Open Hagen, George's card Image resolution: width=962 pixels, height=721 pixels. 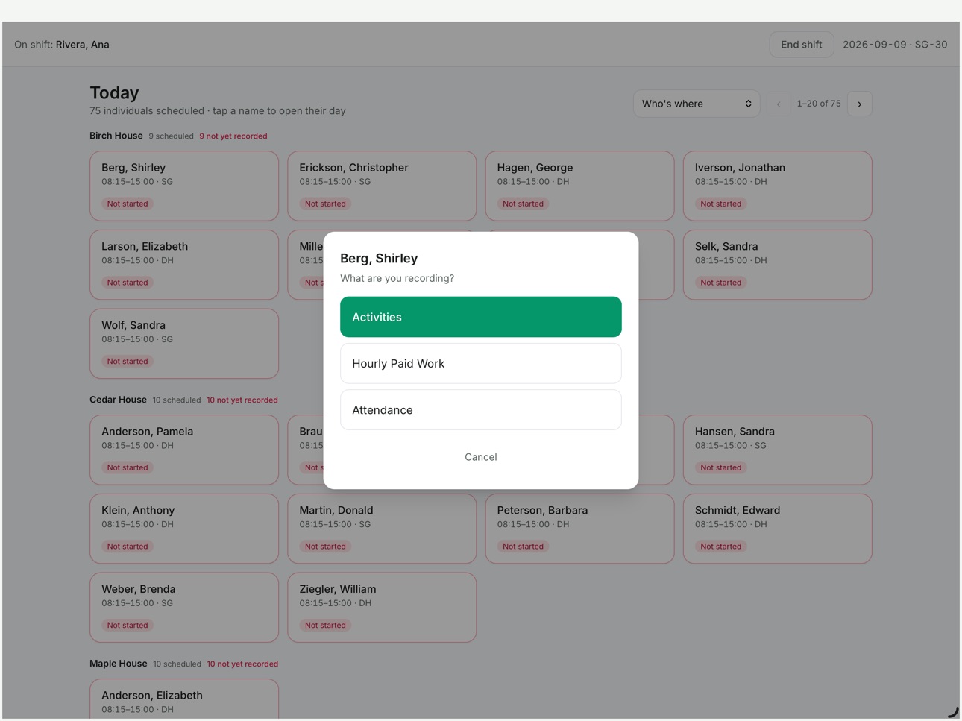[579, 186]
